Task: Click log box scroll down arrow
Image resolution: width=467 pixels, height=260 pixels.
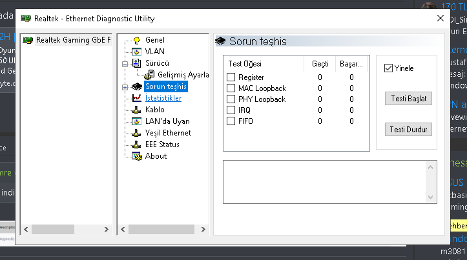Action: tap(430, 197)
